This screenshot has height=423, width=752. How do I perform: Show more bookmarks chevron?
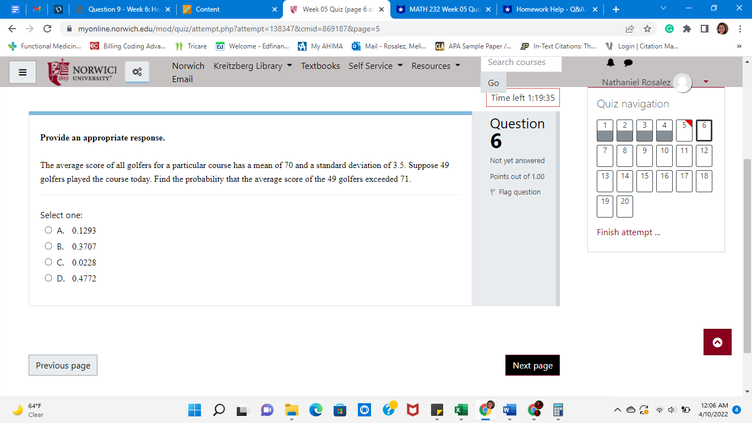(739, 46)
